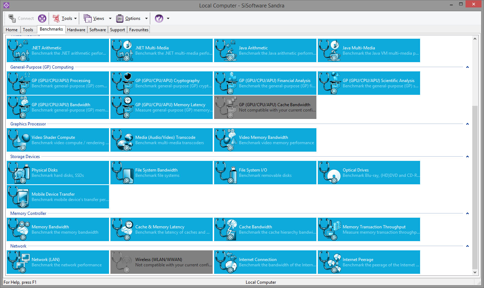Screen dimensions: 484x288
Task: Open the Cache & Memory Latency icon
Action: 123,229
